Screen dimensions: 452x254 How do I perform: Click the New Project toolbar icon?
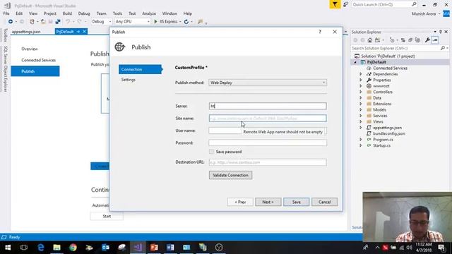tap(32, 22)
